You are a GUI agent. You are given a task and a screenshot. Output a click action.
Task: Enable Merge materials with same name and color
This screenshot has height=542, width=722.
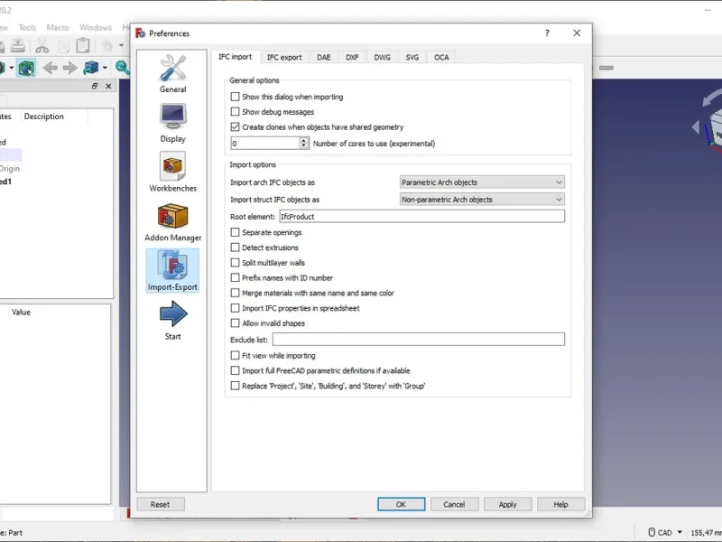point(235,293)
